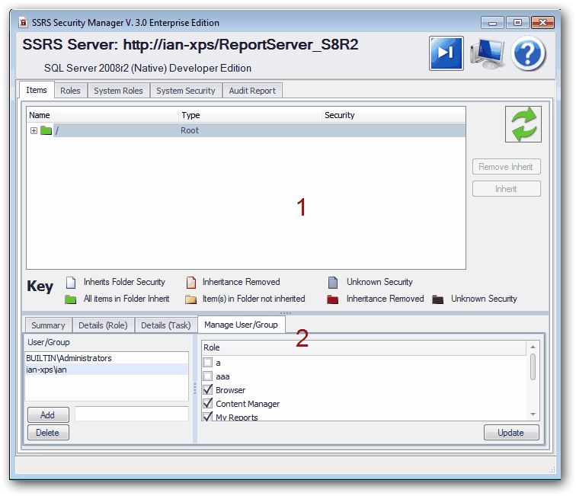Select the Manage User/Group tab
This screenshot has width=576, height=496.
click(x=241, y=325)
